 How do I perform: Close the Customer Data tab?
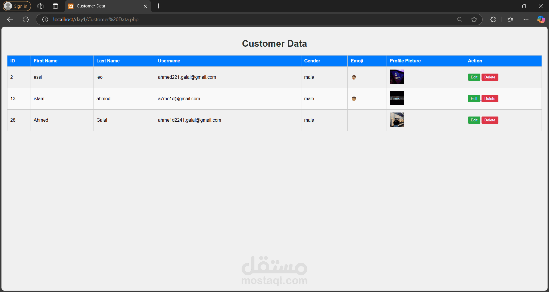point(145,6)
